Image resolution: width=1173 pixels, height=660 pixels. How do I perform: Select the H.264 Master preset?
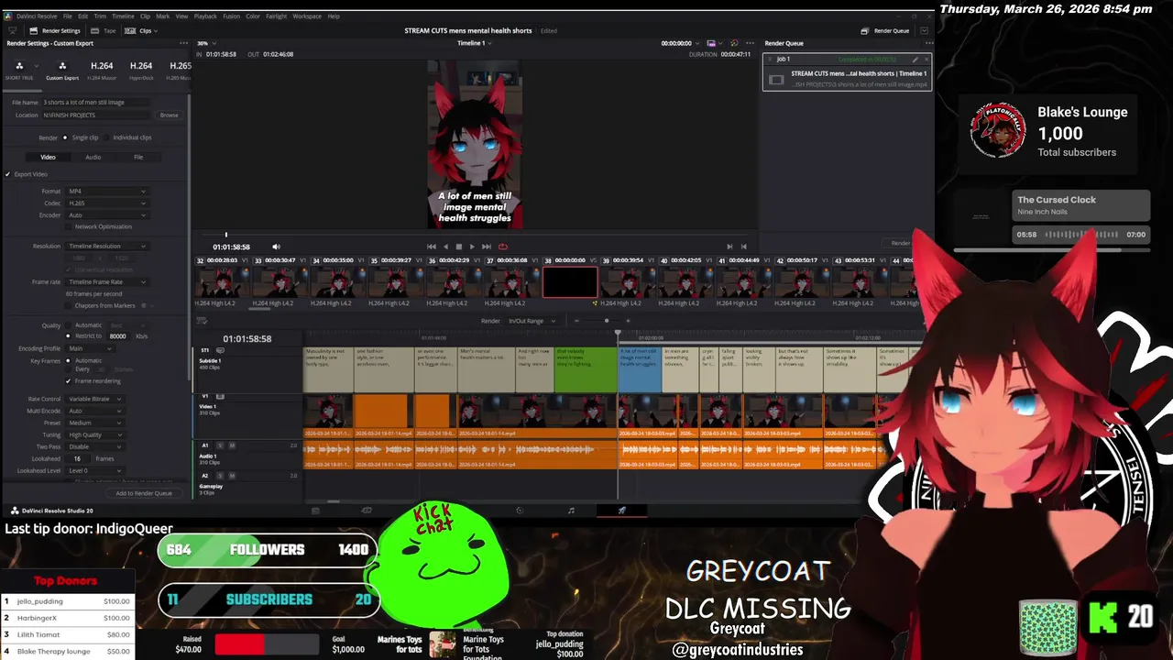point(102,71)
